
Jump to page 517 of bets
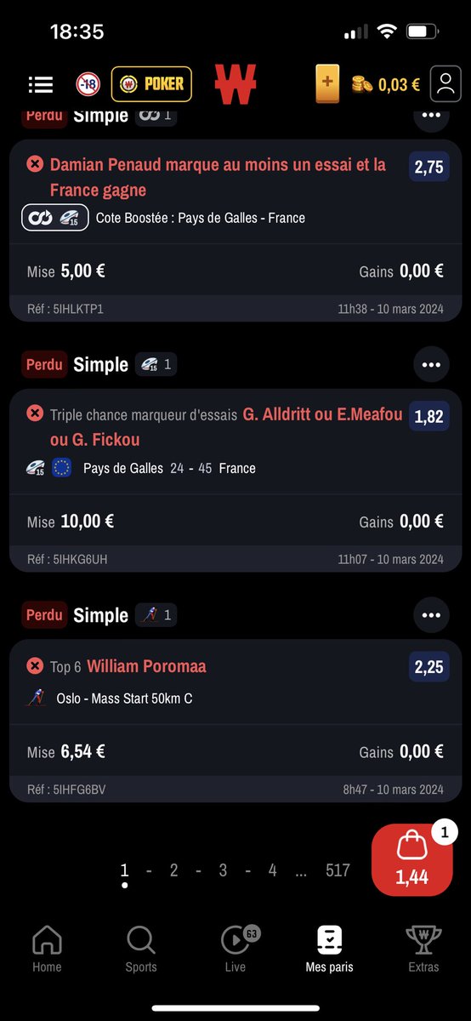pos(338,870)
